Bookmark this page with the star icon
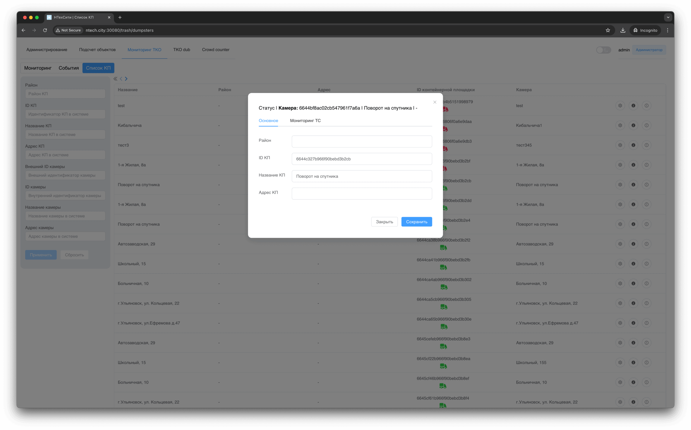691x430 pixels. [x=608, y=30]
